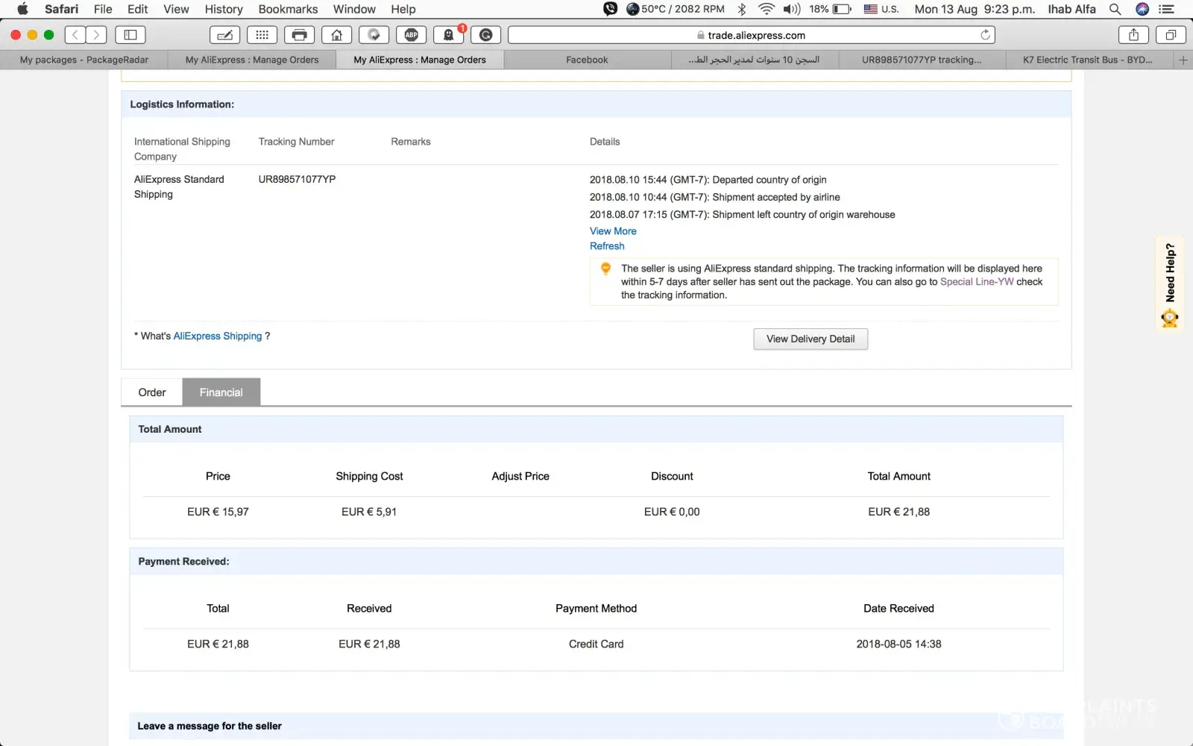Go to the Home page icon

336,35
